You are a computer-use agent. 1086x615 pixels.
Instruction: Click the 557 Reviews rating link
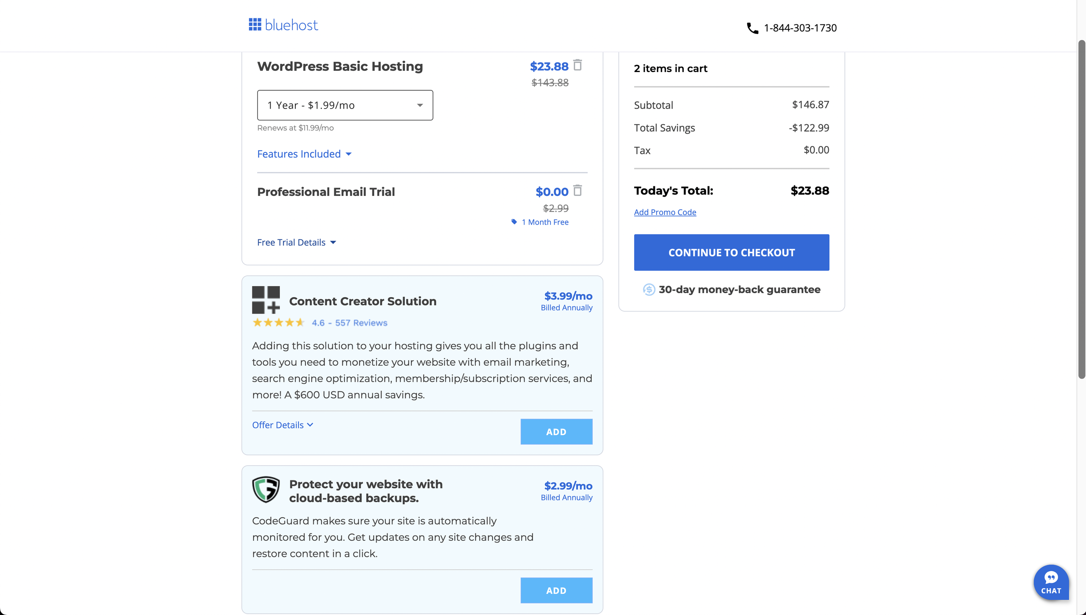(361, 323)
